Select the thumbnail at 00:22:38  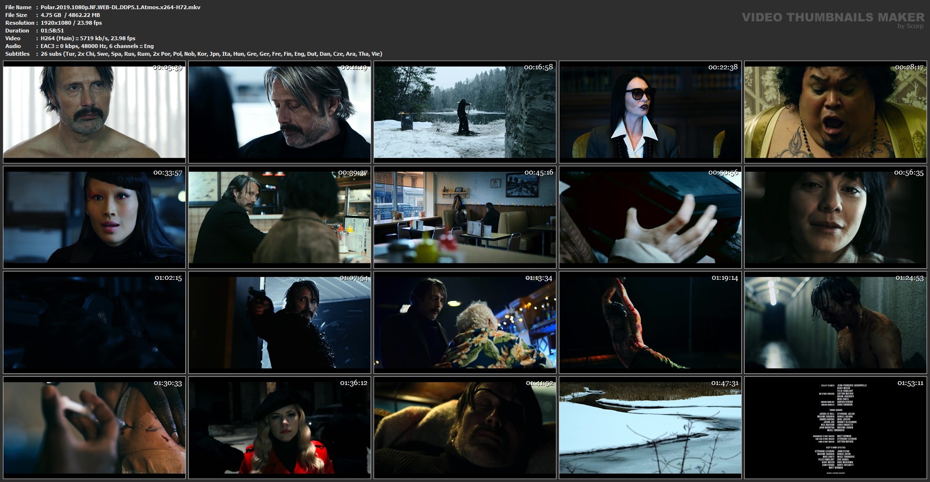pos(650,112)
